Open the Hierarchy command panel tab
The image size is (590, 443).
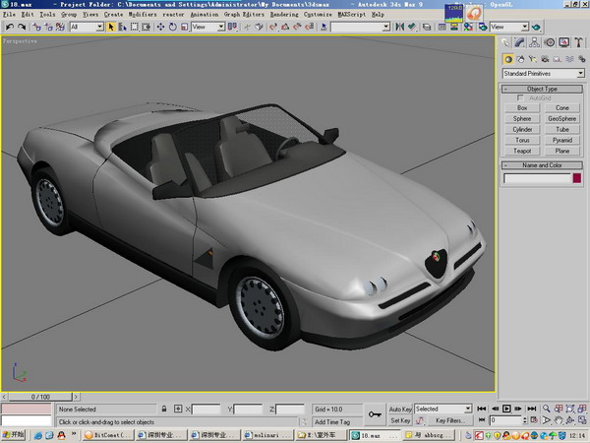pyautogui.click(x=536, y=43)
